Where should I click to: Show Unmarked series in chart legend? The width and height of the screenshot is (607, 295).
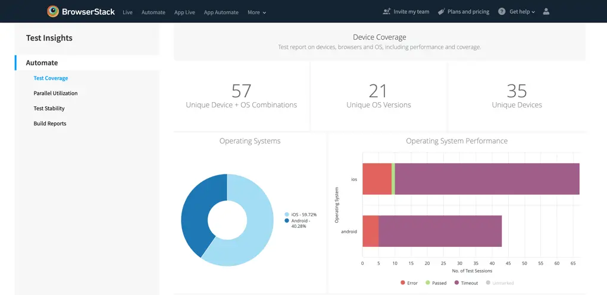pos(499,283)
